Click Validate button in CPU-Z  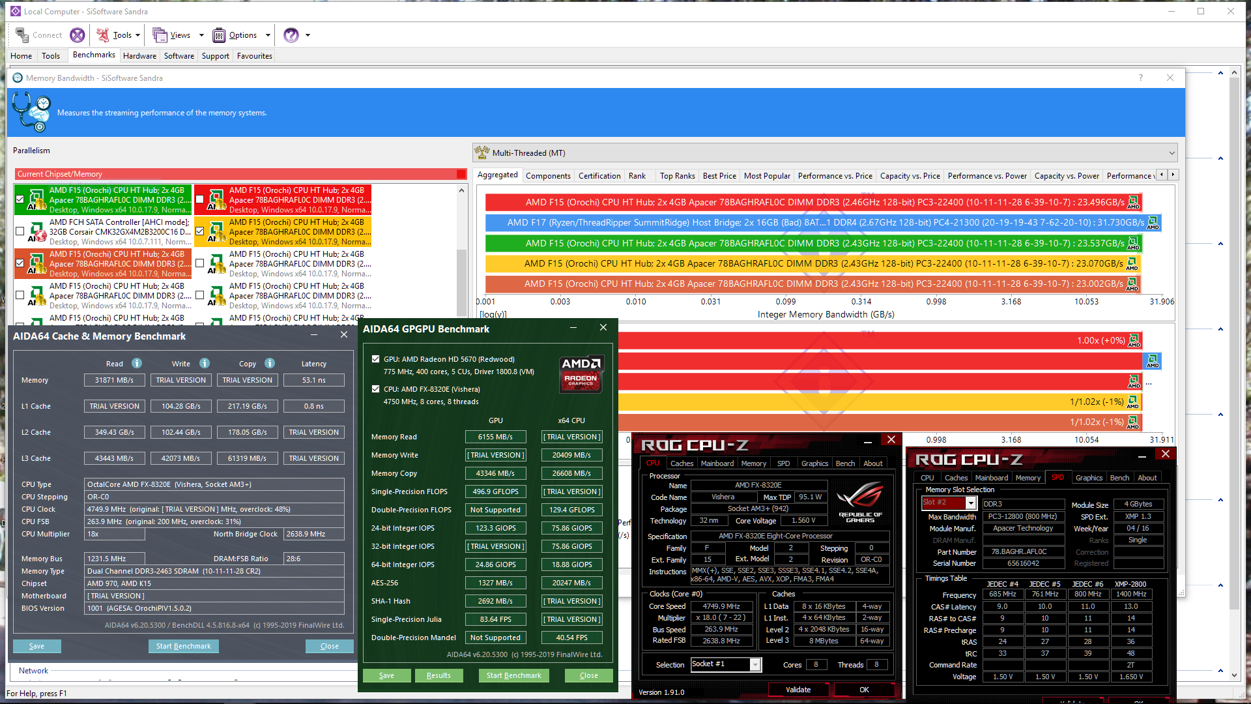coord(798,690)
